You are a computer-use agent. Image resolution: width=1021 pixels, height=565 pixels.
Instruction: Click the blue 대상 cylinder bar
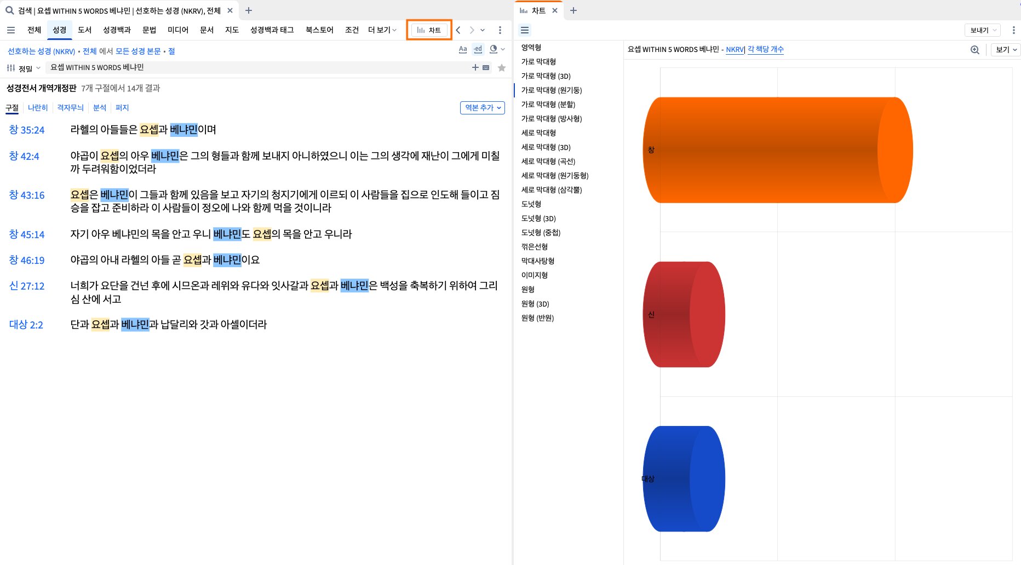coord(684,478)
